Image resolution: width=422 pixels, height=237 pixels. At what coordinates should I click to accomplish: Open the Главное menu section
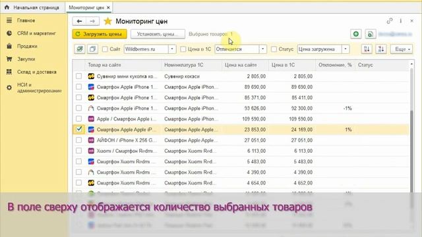pyautogui.click(x=26, y=20)
